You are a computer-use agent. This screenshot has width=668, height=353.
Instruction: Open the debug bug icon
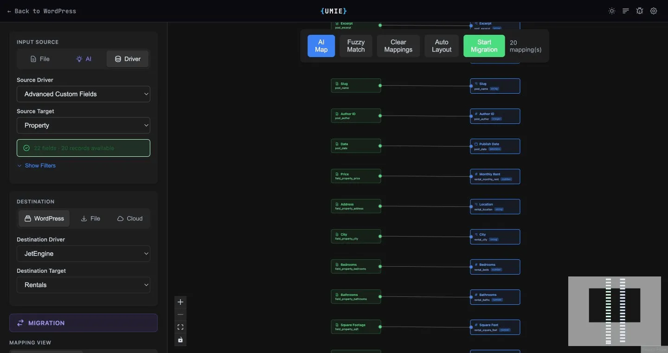tap(640, 11)
